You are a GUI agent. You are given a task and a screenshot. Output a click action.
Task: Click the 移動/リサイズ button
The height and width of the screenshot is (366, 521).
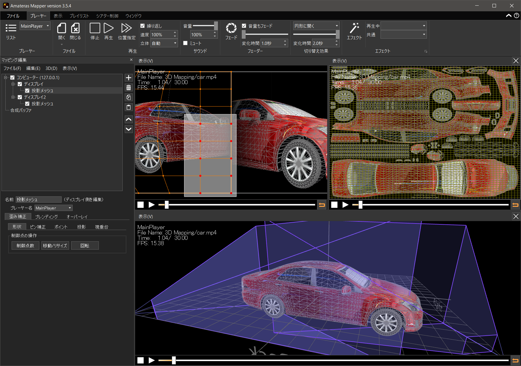pyautogui.click(x=55, y=245)
